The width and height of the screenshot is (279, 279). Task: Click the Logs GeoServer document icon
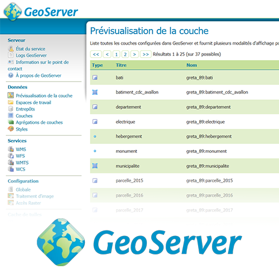11,55
